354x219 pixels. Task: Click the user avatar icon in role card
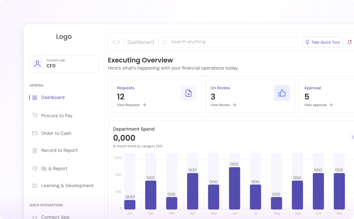click(x=37, y=64)
